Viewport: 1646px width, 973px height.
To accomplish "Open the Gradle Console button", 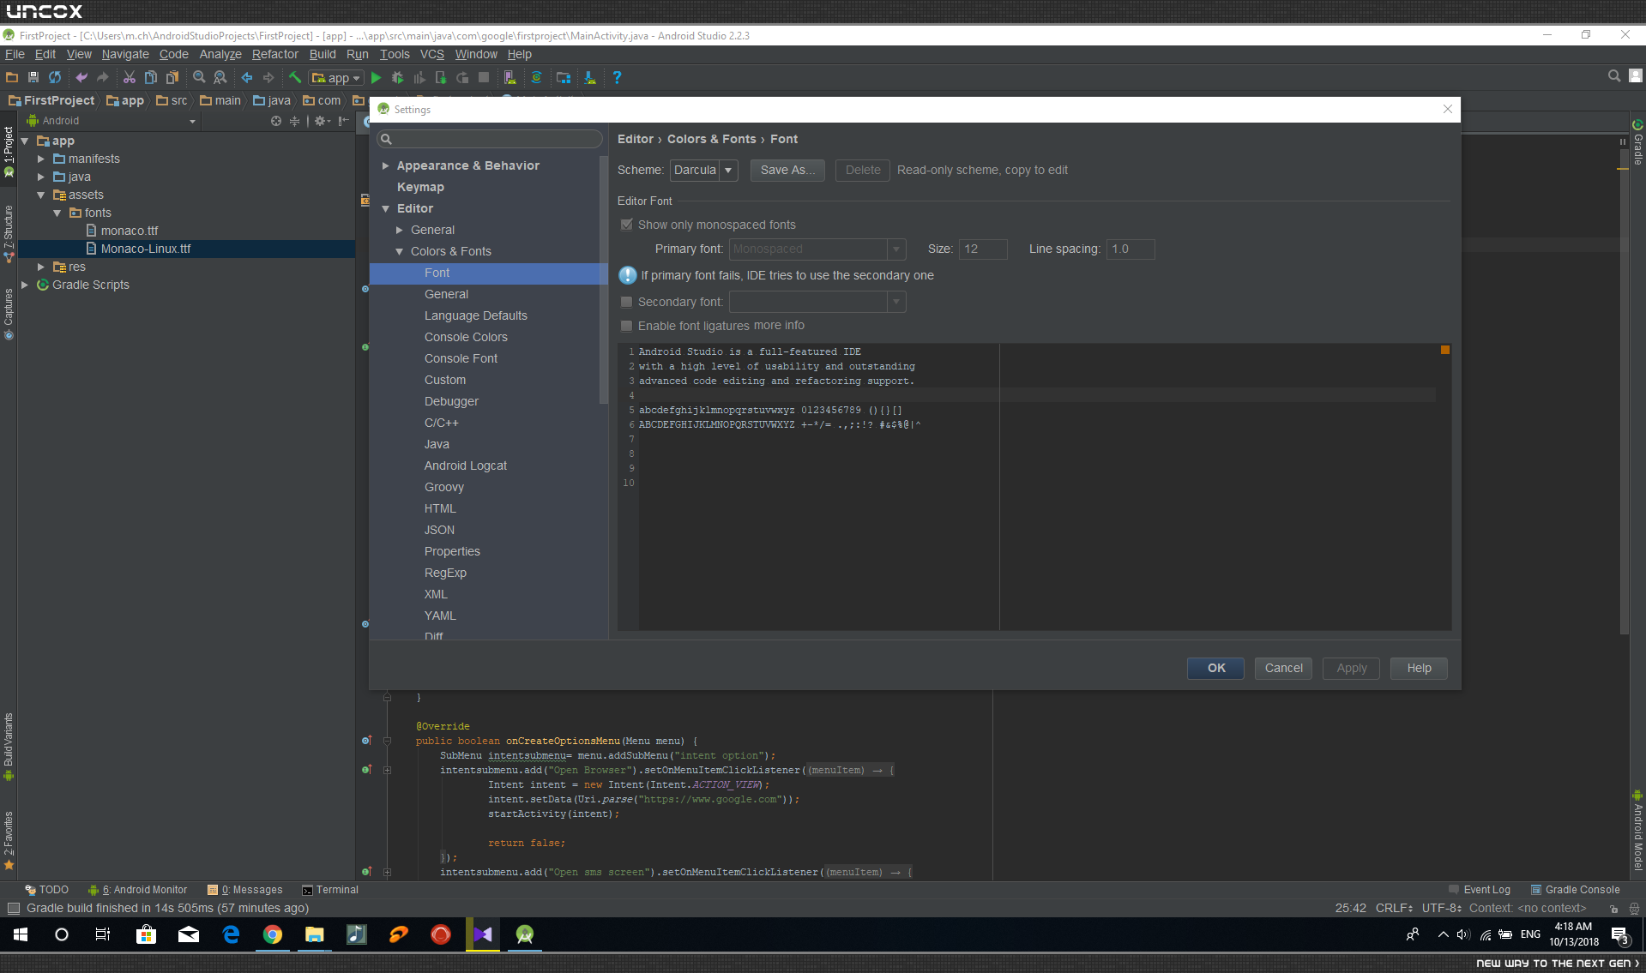I will click(x=1576, y=890).
